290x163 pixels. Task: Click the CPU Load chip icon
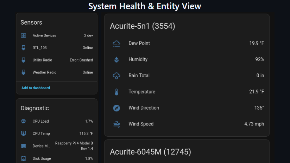pyautogui.click(x=24, y=121)
